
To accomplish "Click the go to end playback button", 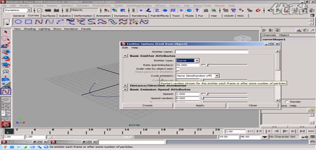I will (x=311, y=131).
